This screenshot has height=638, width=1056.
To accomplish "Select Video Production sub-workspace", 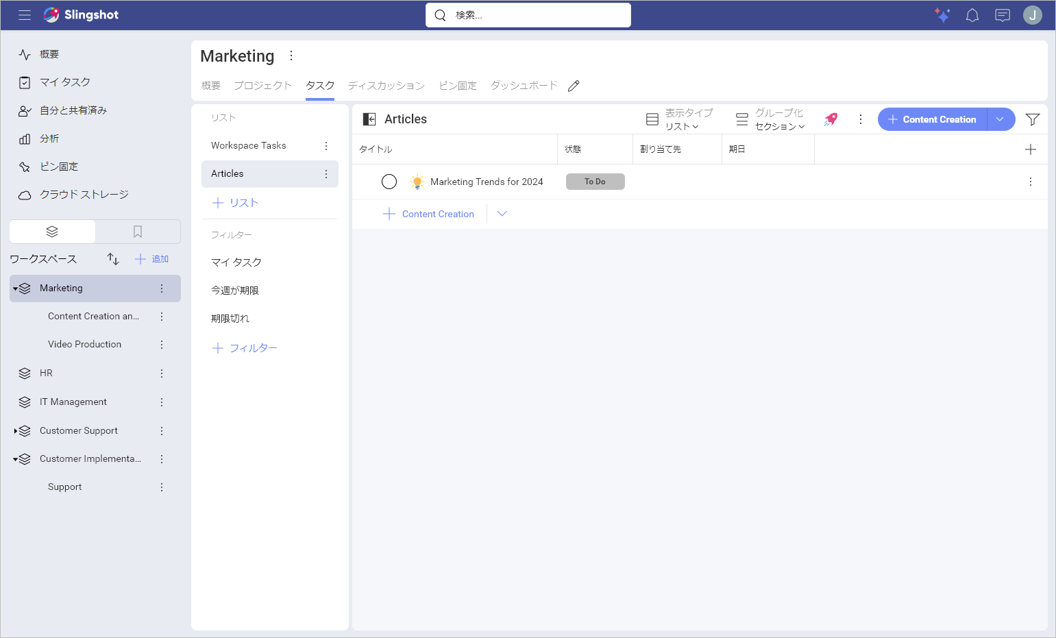I will tap(84, 344).
